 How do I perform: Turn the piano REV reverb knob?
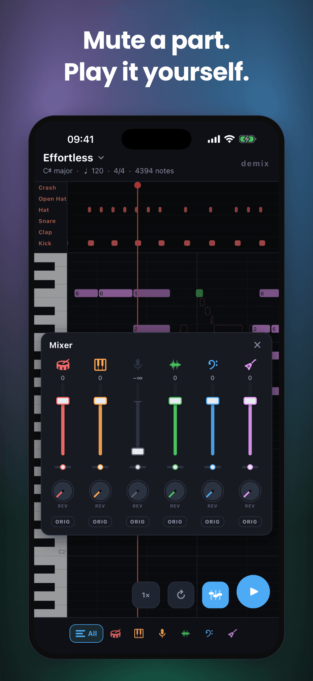[100, 491]
